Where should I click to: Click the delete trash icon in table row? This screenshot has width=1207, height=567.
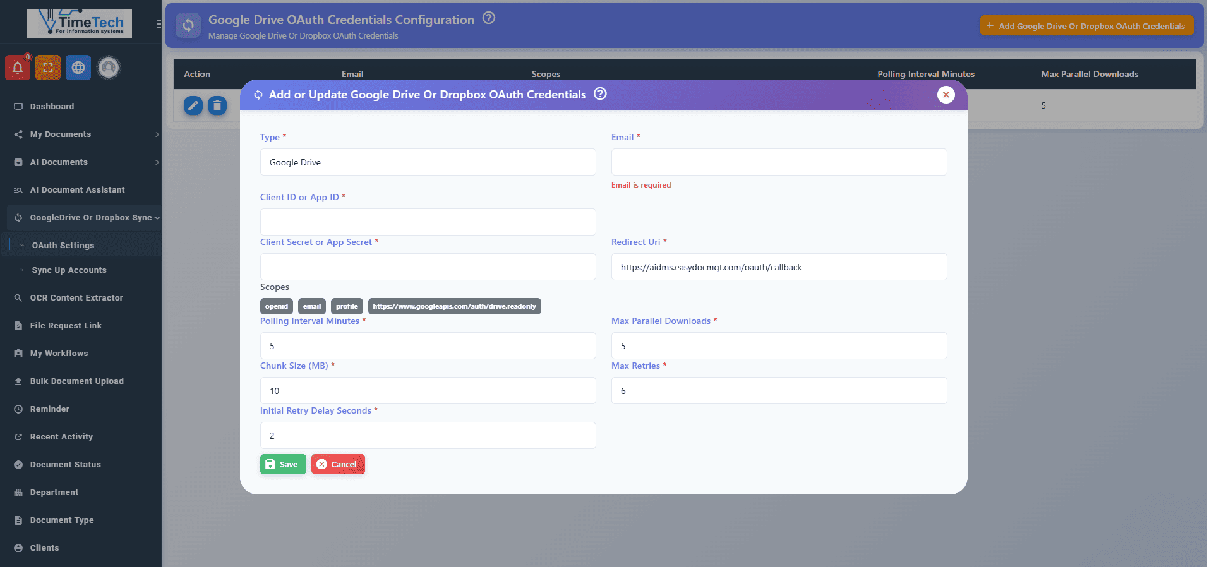(217, 105)
